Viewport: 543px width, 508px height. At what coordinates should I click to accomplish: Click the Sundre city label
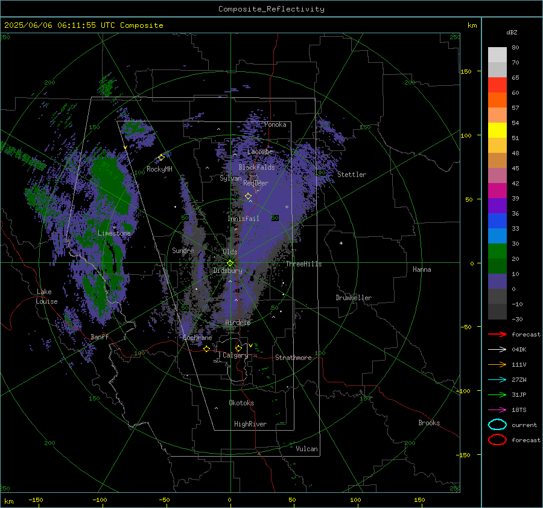pos(183,250)
